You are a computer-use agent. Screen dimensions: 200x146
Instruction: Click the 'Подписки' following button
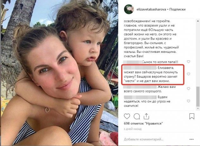[x=177, y=9]
